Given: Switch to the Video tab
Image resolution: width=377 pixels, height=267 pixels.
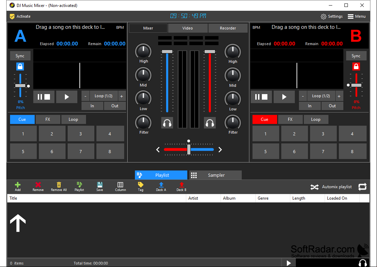Looking at the screenshot, I should point(188,28).
